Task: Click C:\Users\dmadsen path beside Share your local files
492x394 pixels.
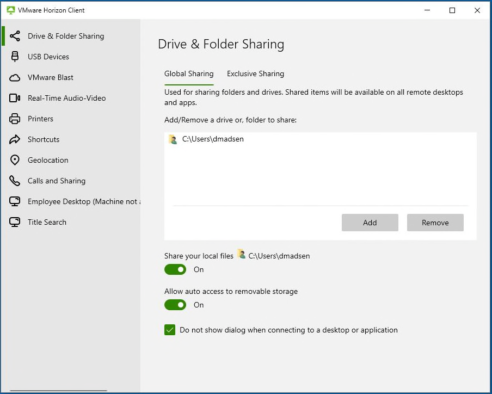Action: click(279, 256)
